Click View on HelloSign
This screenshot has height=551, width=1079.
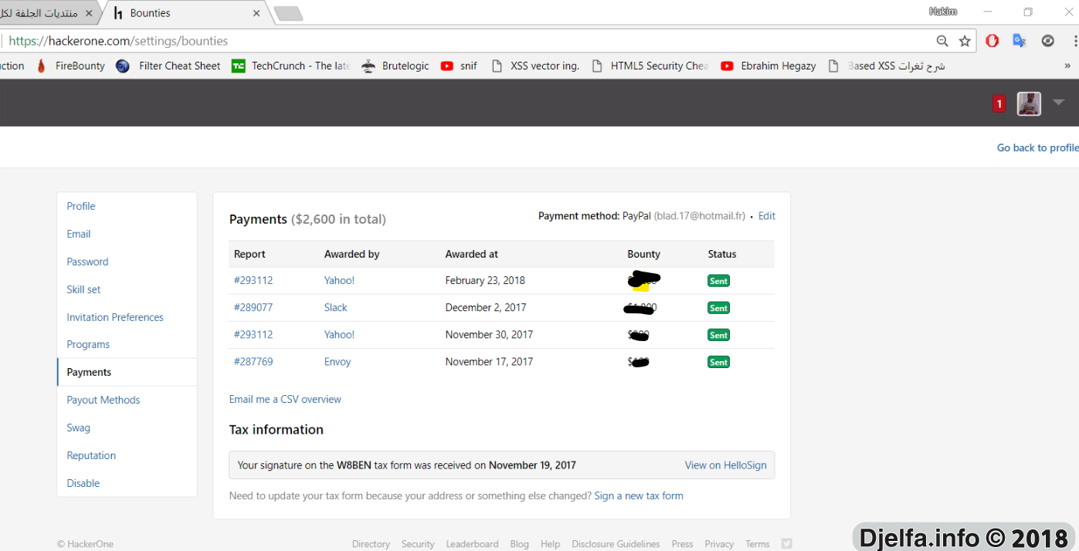pyautogui.click(x=725, y=465)
